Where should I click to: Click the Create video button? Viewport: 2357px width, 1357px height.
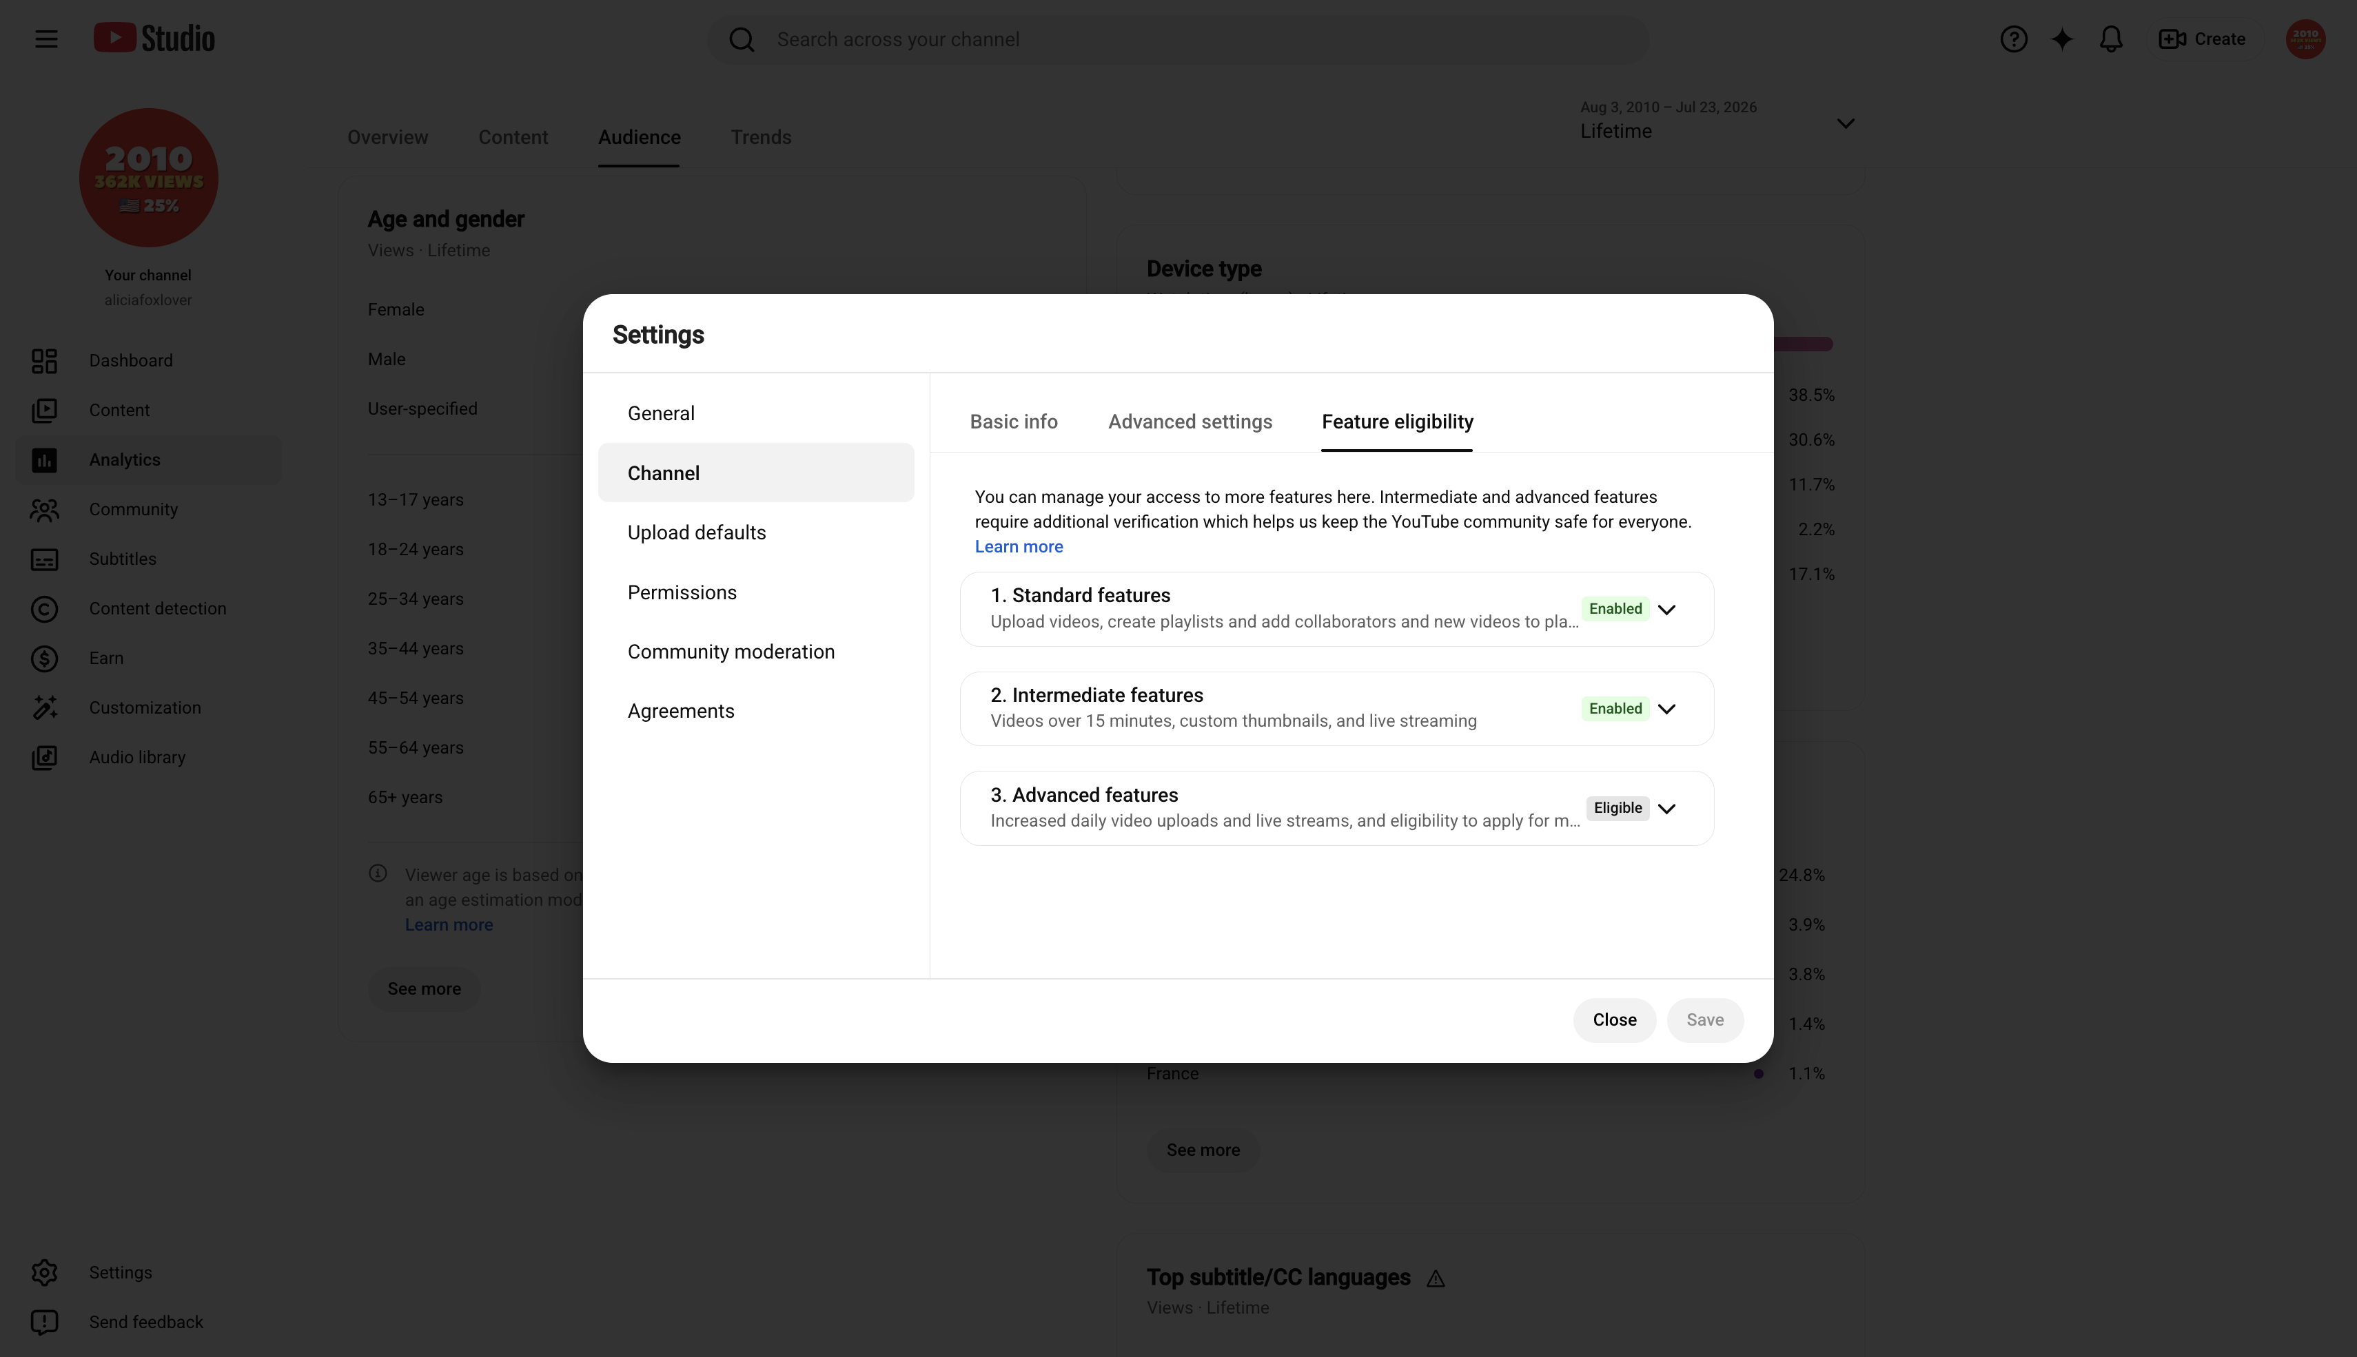pos(2202,39)
